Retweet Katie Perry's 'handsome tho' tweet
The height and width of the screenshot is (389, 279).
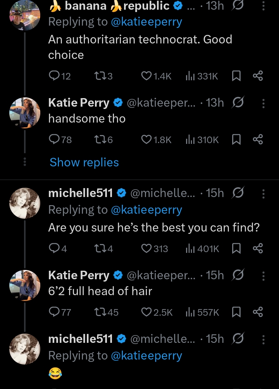[103, 140]
